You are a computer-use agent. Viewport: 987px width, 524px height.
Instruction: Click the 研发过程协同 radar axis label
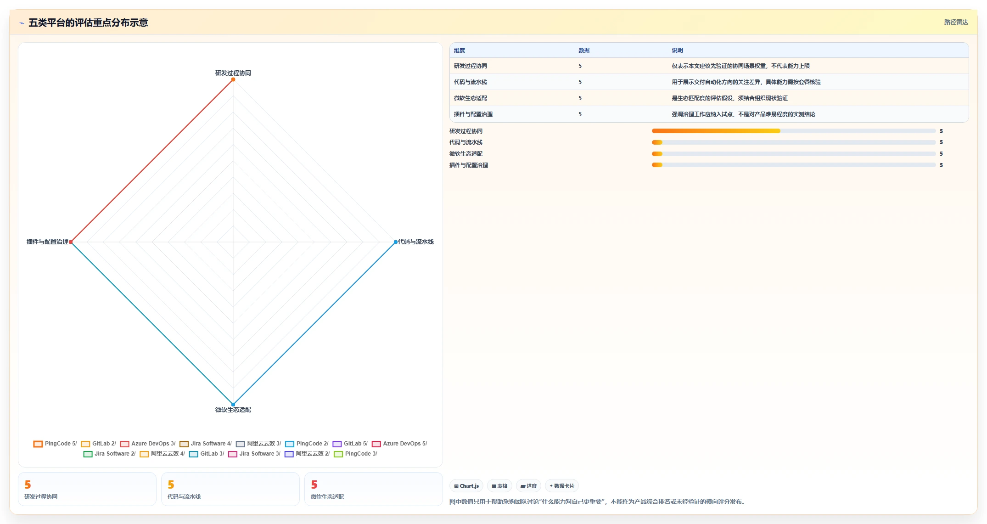tap(233, 73)
